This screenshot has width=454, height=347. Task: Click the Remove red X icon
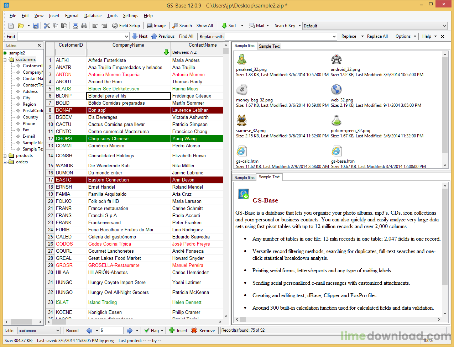[x=194, y=330]
